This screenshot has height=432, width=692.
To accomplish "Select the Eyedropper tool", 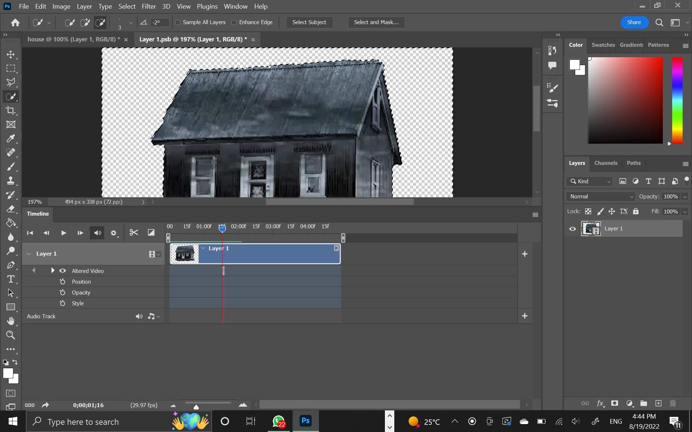I will (x=10, y=139).
